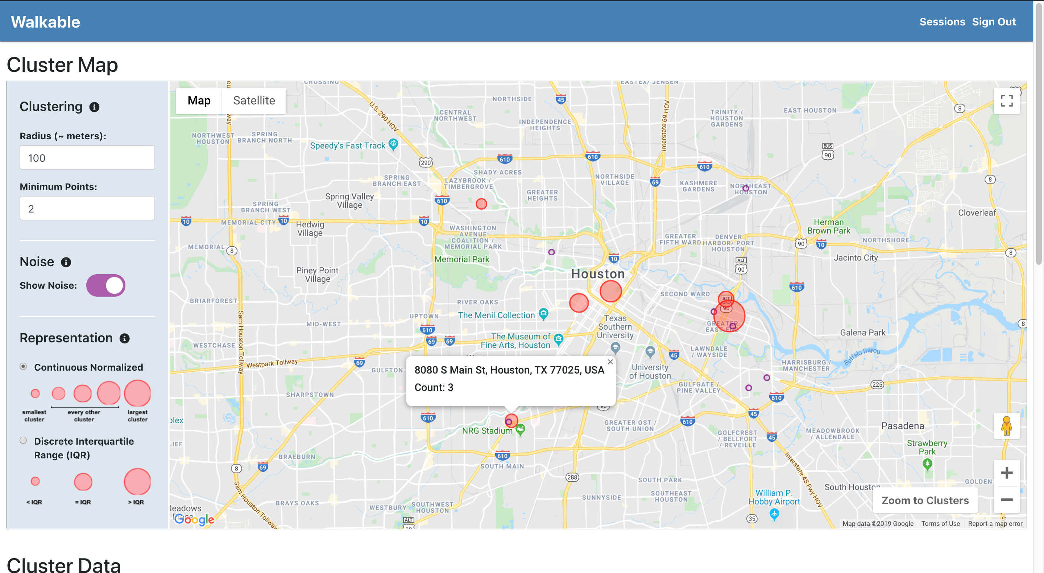
Task: Zoom out with the minus button
Action: 1006,500
